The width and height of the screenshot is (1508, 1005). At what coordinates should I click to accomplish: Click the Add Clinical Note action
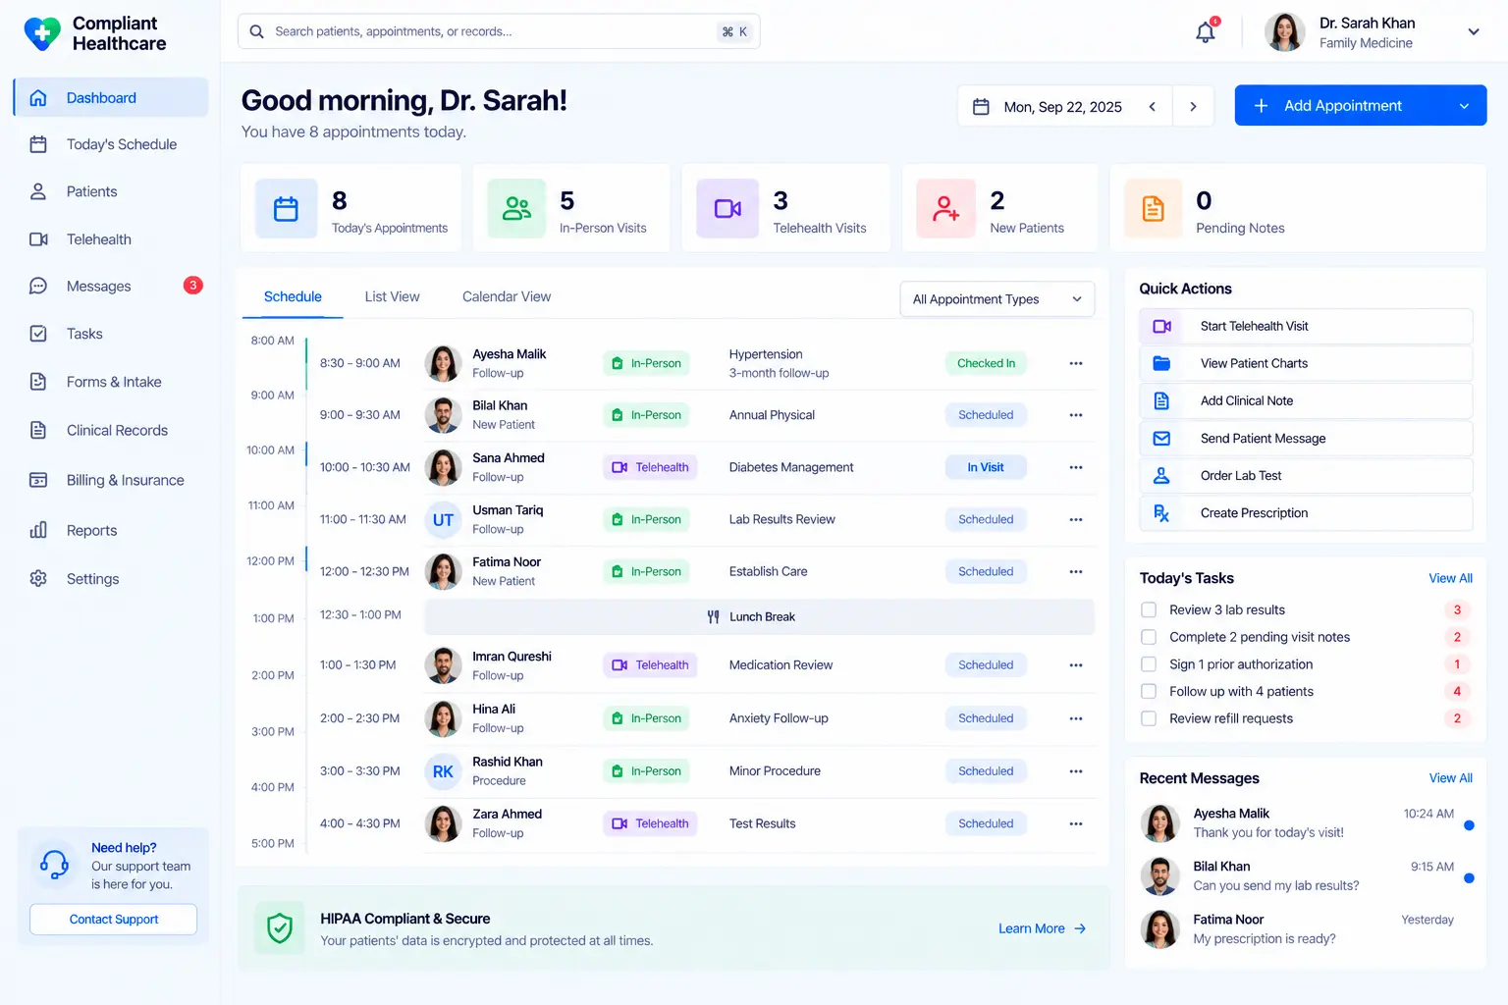1306,400
